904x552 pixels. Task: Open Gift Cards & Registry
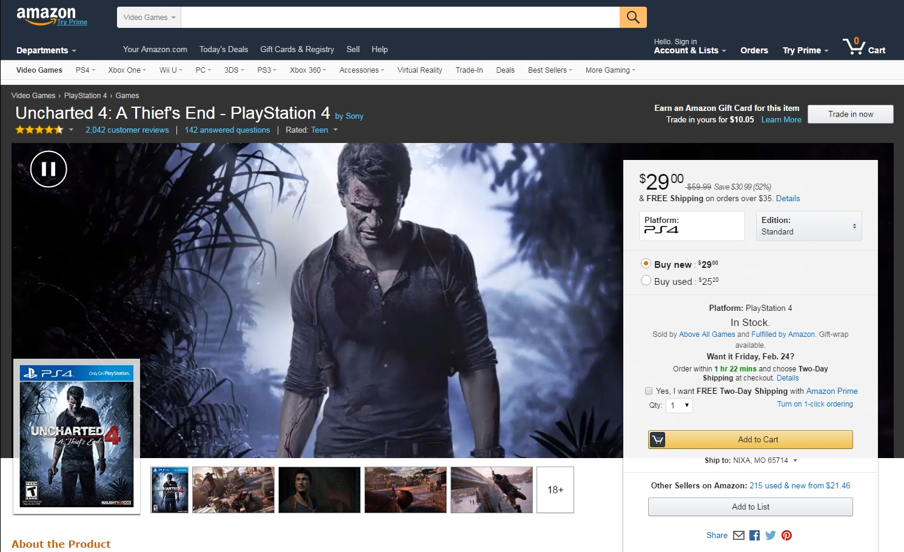(x=297, y=50)
